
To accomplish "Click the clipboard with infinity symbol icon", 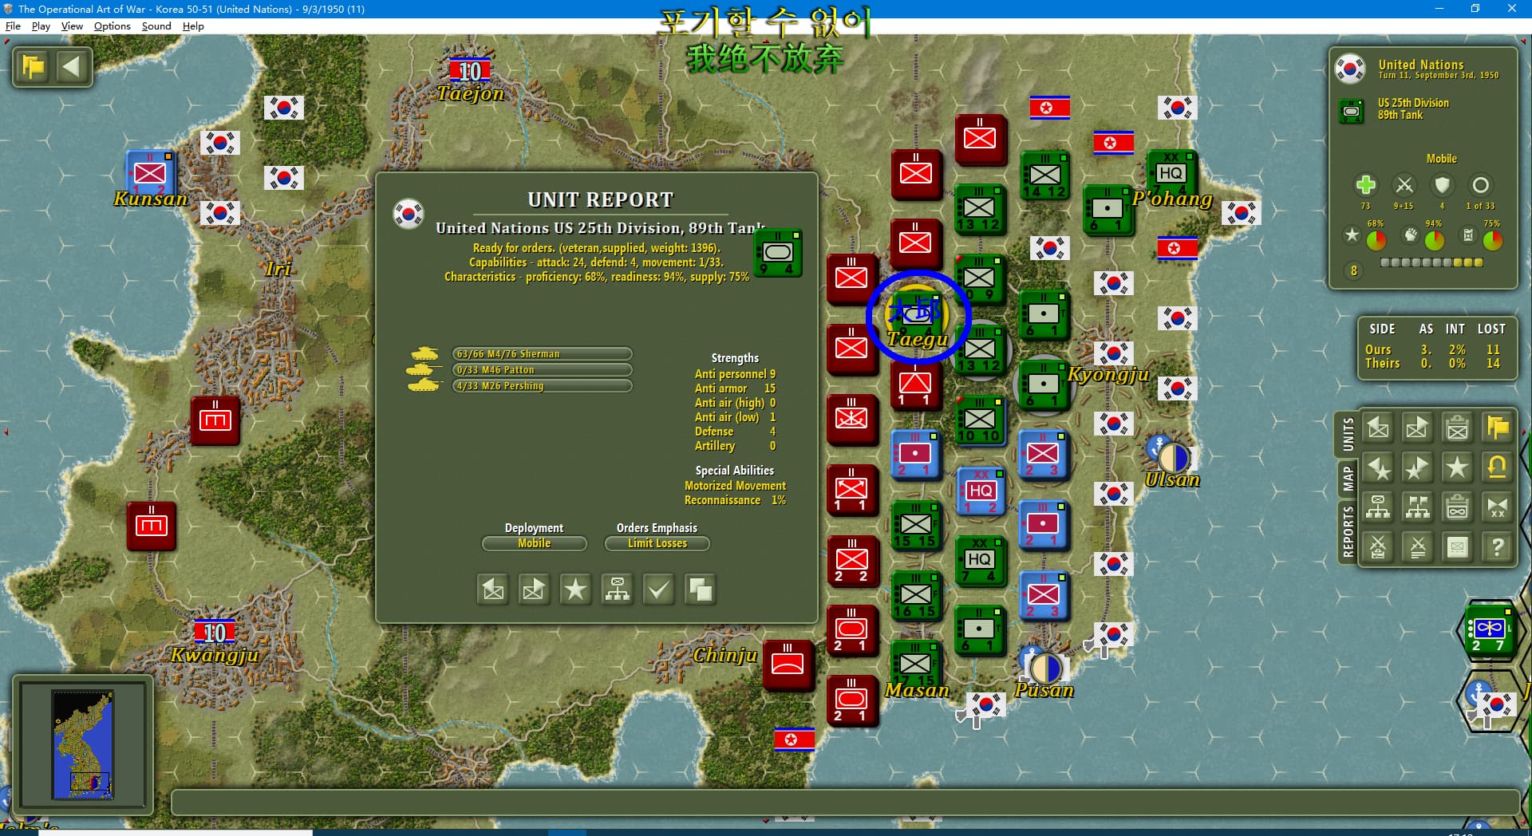I will (x=1458, y=507).
